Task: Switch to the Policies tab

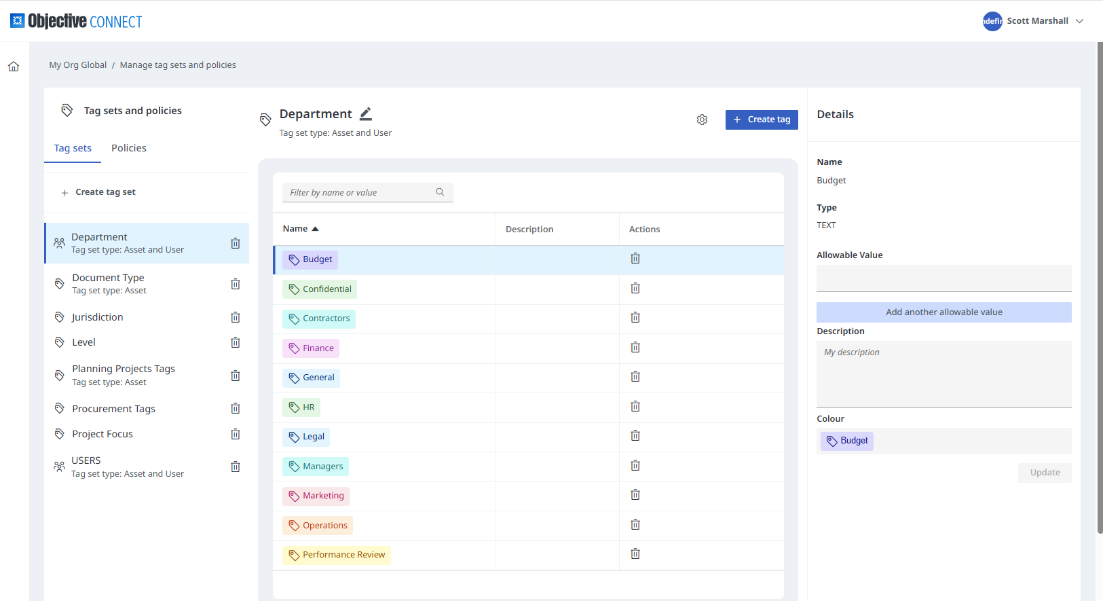Action: point(129,148)
